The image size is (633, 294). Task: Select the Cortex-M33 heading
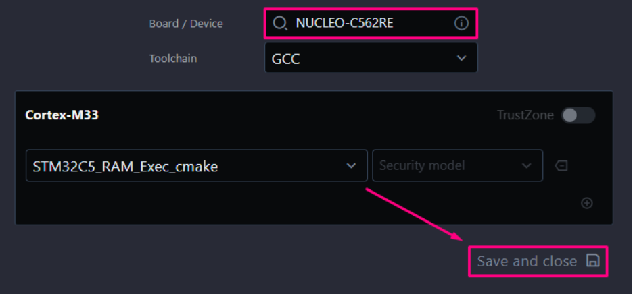62,115
